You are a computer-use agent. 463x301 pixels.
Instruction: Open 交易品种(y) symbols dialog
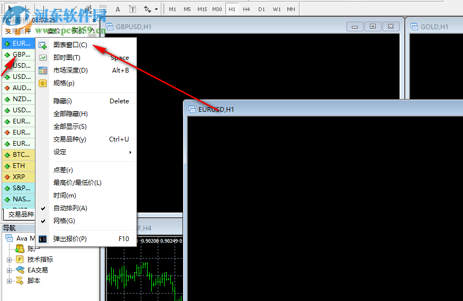tap(86, 139)
